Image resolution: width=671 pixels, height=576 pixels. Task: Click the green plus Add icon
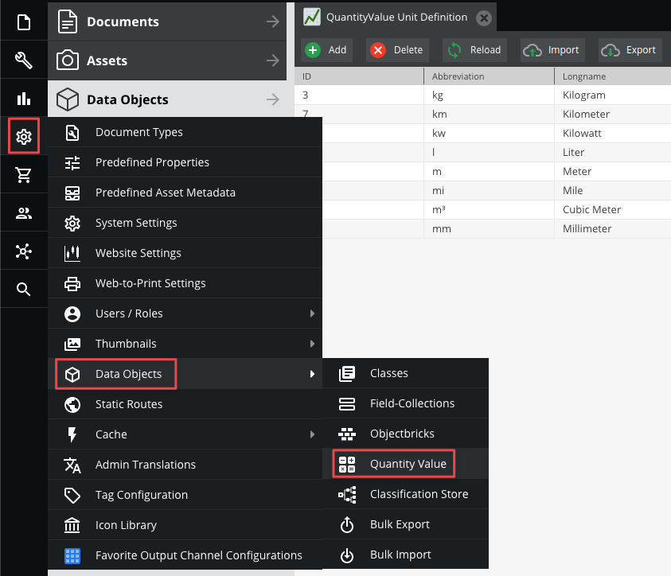tap(313, 50)
